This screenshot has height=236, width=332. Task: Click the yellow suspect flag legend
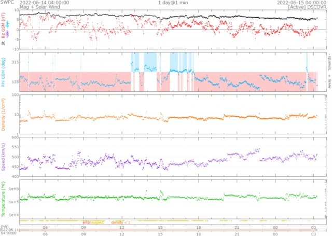pyautogui.click(x=98, y=223)
